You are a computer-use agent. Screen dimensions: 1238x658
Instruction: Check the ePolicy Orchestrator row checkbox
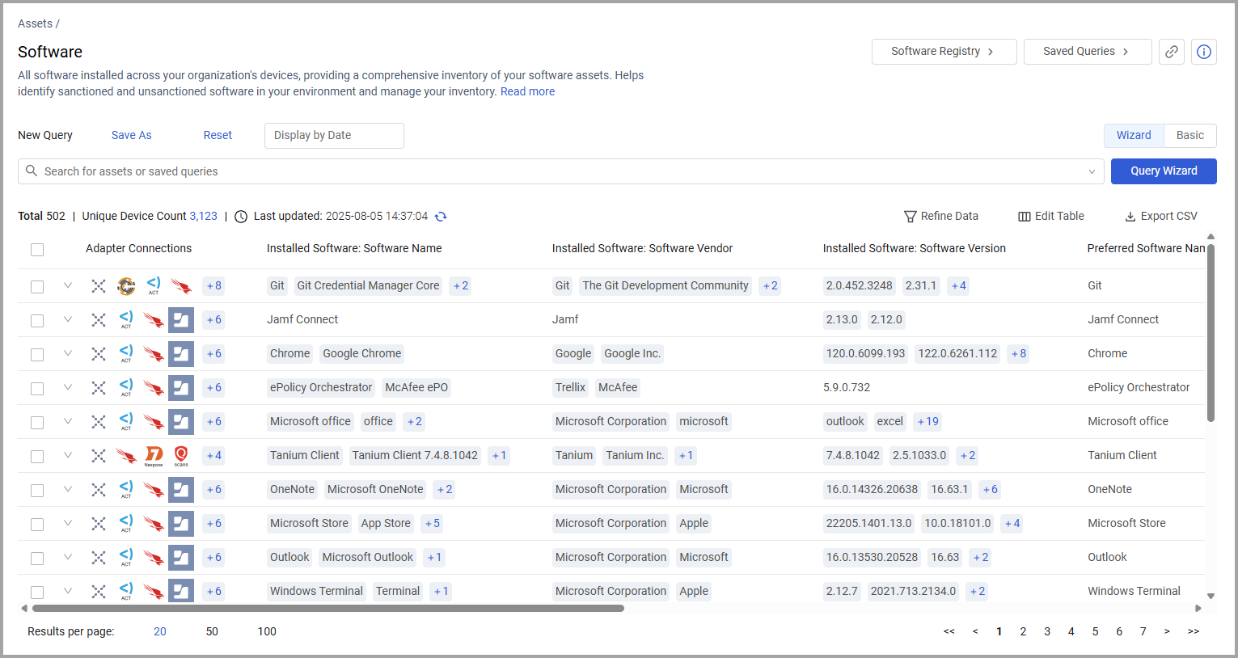click(37, 389)
